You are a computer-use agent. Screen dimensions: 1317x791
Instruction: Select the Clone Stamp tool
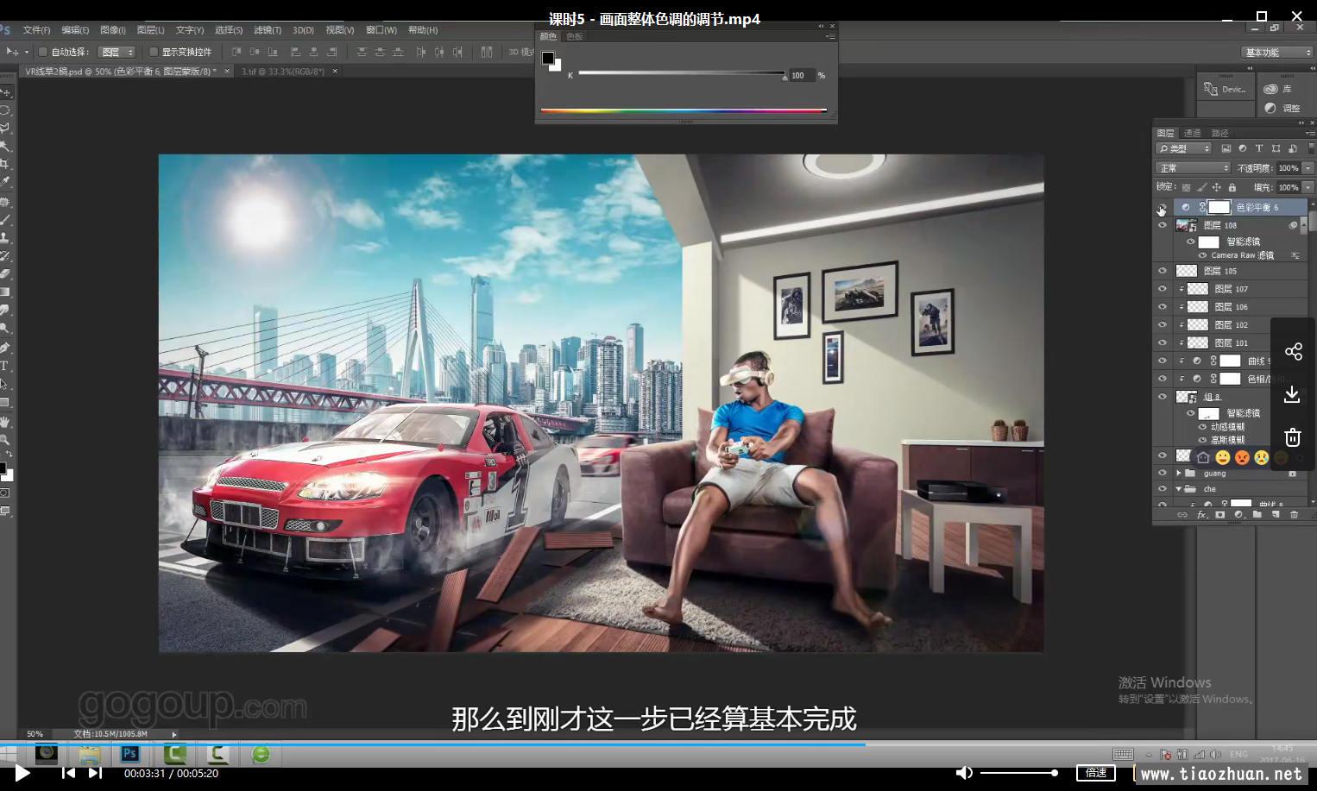[5, 237]
